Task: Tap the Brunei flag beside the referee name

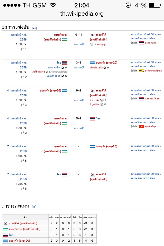Action: (x=141, y=71)
